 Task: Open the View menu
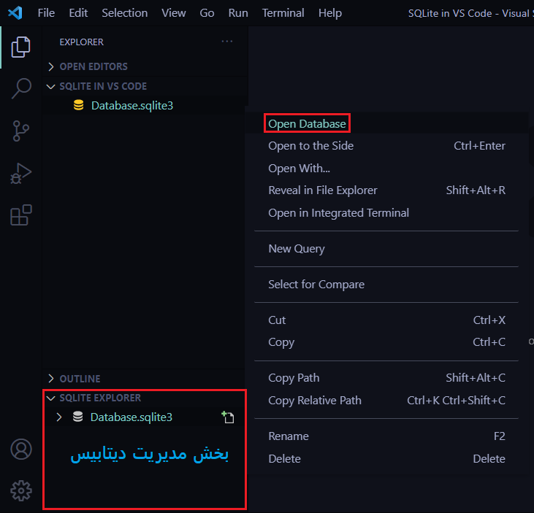pyautogui.click(x=174, y=13)
